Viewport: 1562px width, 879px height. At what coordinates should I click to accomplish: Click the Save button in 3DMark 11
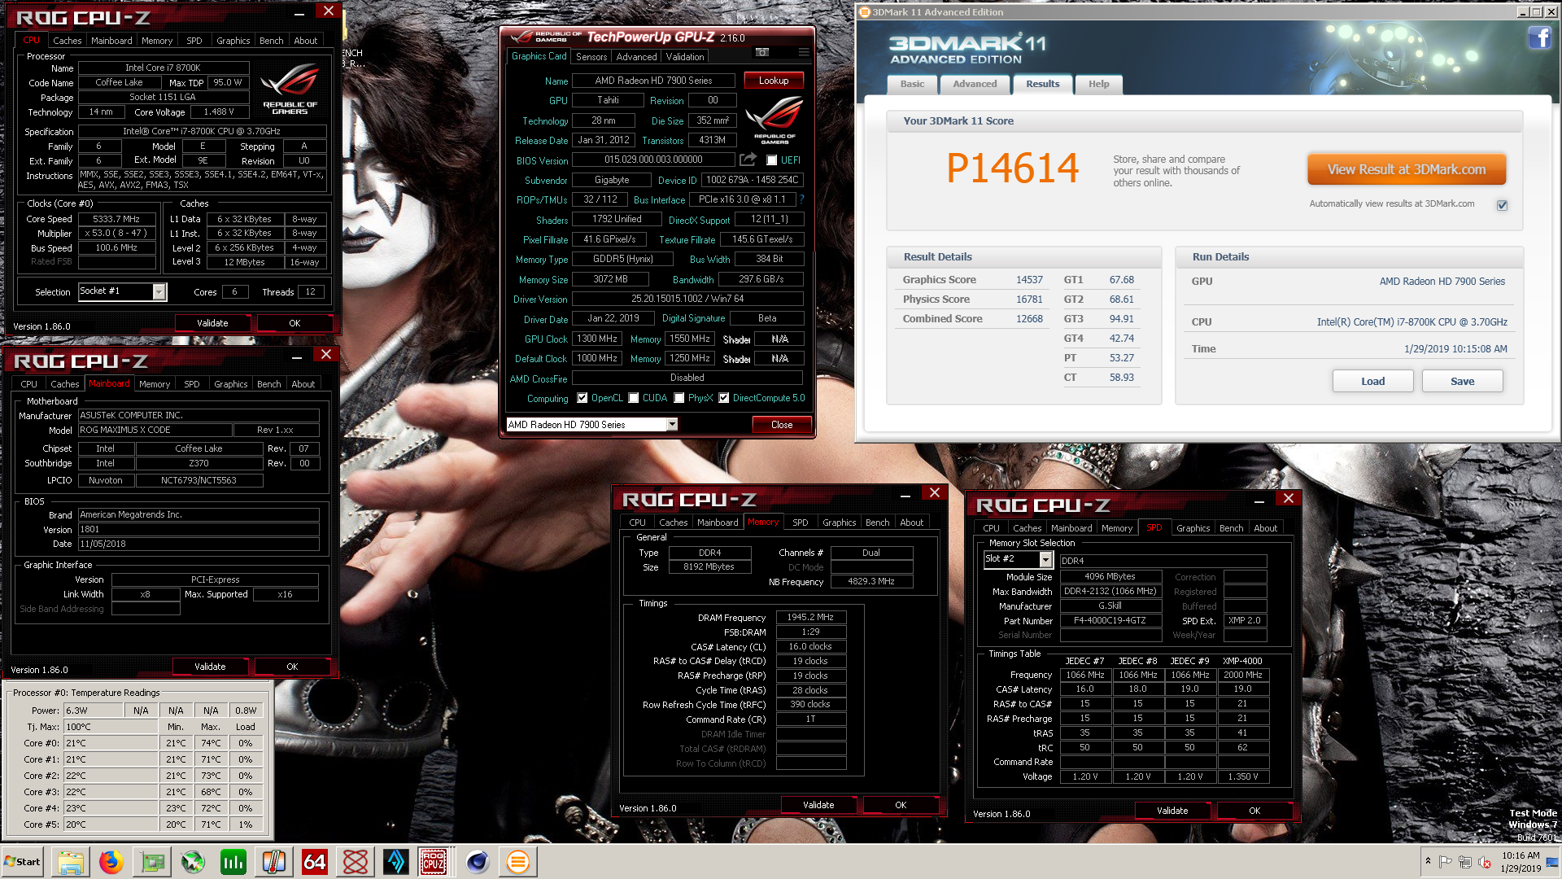(1462, 381)
